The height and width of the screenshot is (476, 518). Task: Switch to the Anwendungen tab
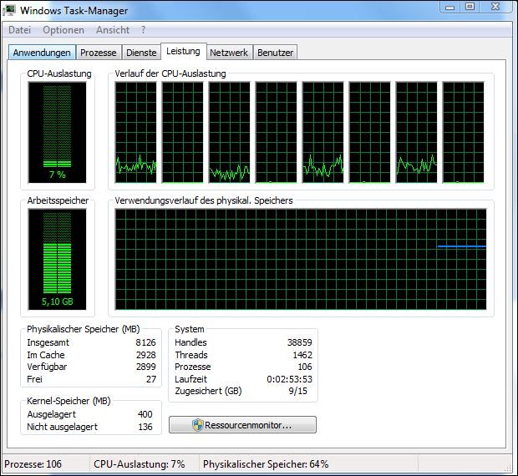point(42,53)
